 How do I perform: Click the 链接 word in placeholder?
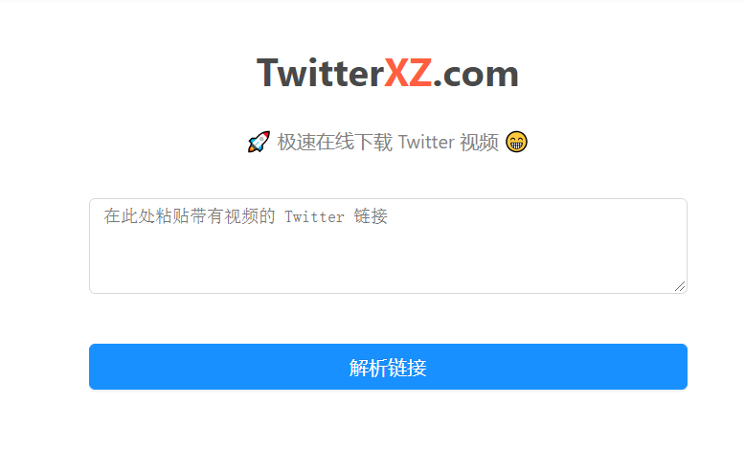pos(371,216)
